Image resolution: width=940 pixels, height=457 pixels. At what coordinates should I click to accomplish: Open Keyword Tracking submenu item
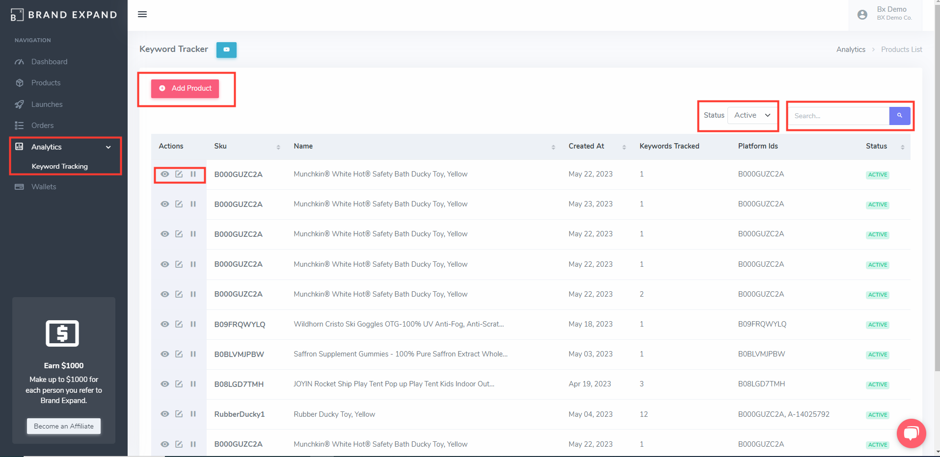click(x=59, y=167)
